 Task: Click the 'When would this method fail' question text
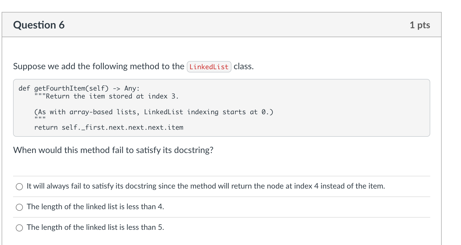pos(113,150)
